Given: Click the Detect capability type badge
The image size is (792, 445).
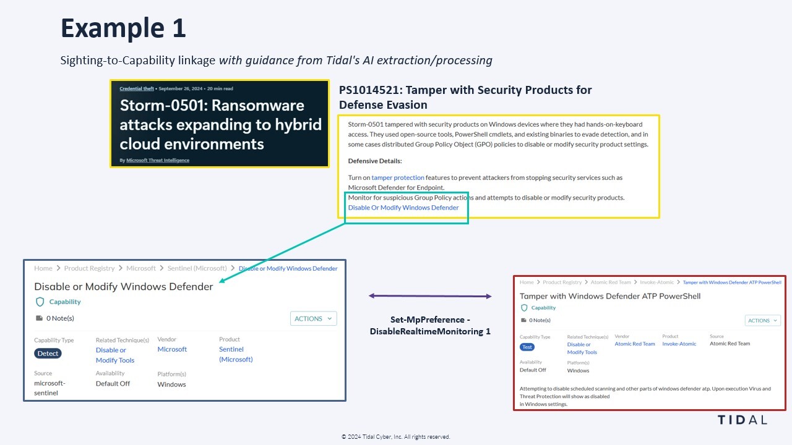Looking at the screenshot, I should pyautogui.click(x=48, y=354).
